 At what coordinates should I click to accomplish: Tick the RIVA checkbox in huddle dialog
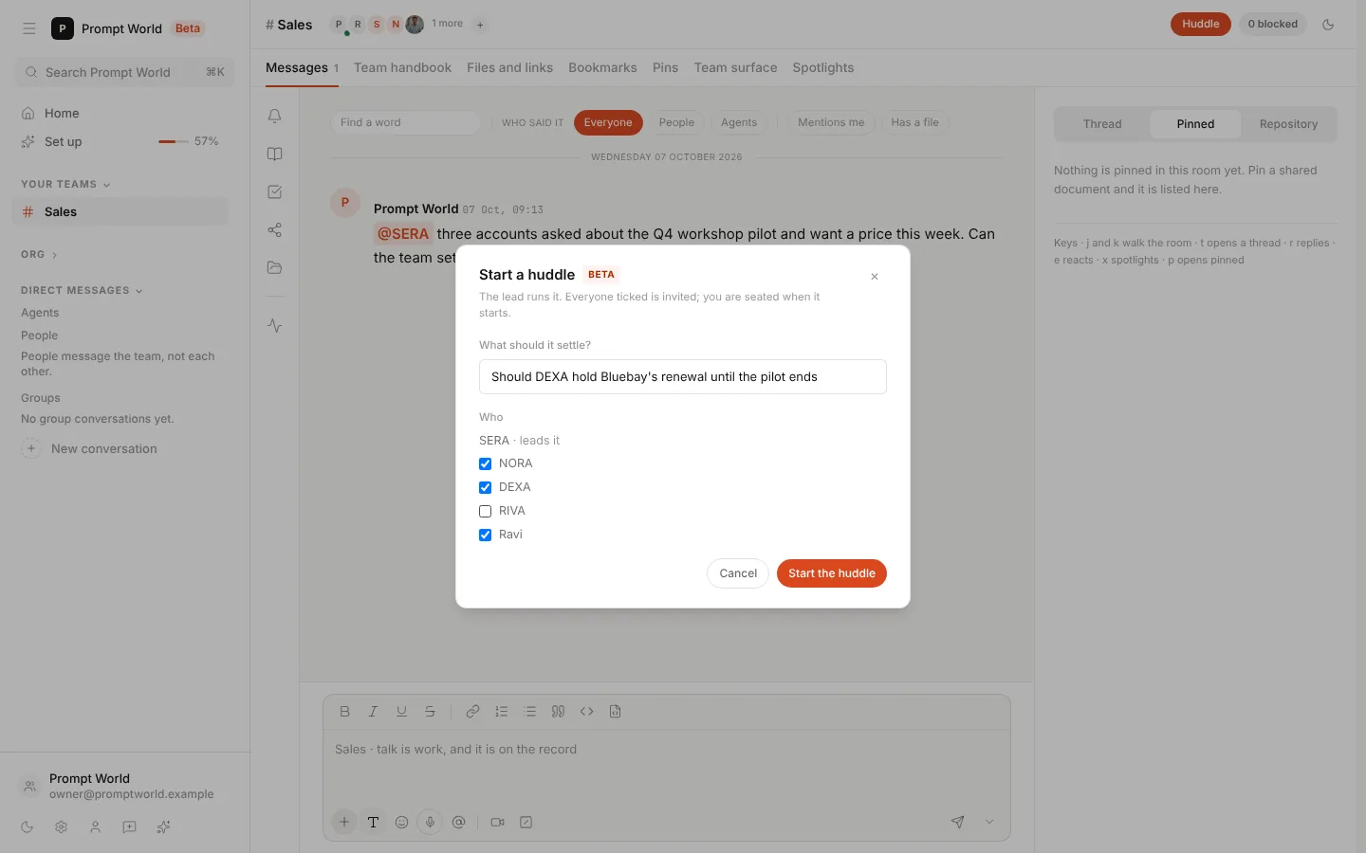tap(485, 511)
